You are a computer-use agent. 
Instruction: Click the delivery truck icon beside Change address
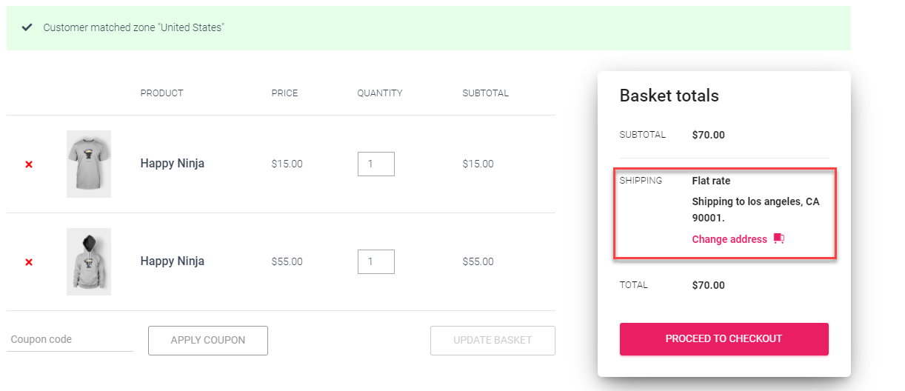(x=778, y=239)
